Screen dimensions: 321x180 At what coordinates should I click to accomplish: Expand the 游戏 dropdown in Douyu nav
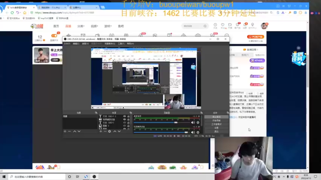point(108,26)
